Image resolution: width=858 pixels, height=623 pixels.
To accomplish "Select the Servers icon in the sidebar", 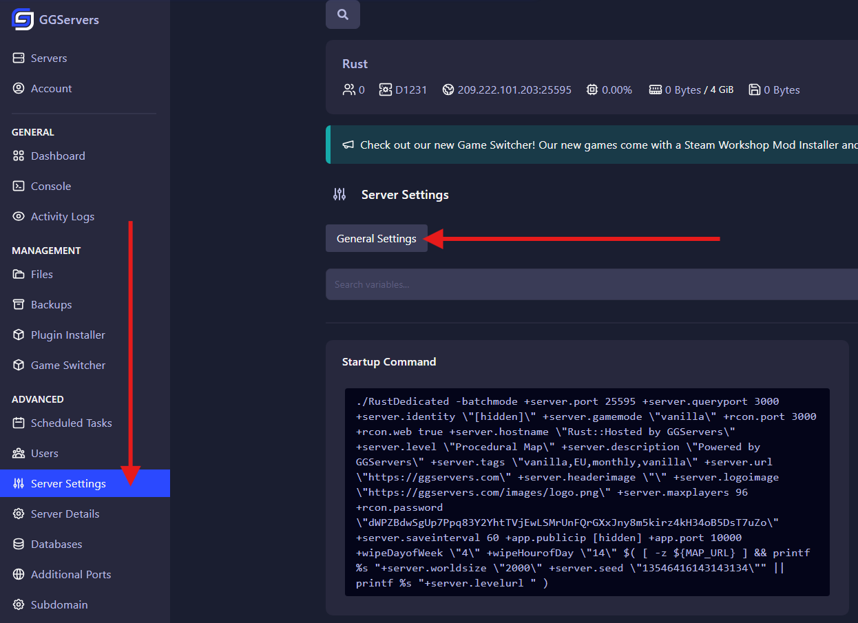I will click(18, 58).
